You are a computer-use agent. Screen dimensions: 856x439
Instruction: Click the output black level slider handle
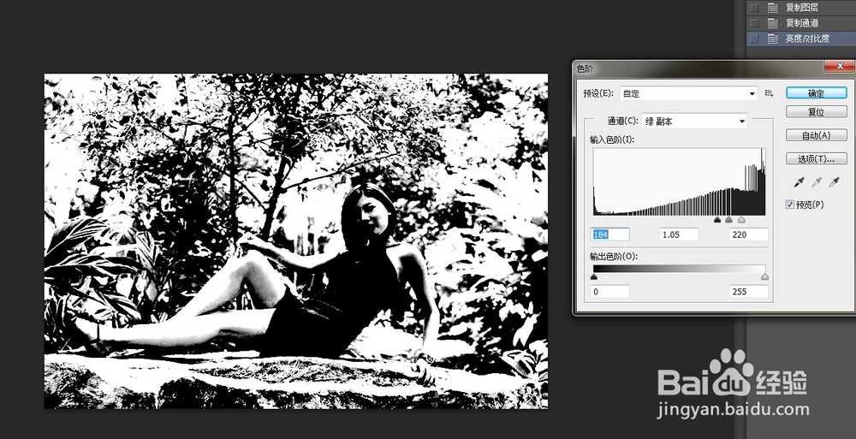point(594,277)
